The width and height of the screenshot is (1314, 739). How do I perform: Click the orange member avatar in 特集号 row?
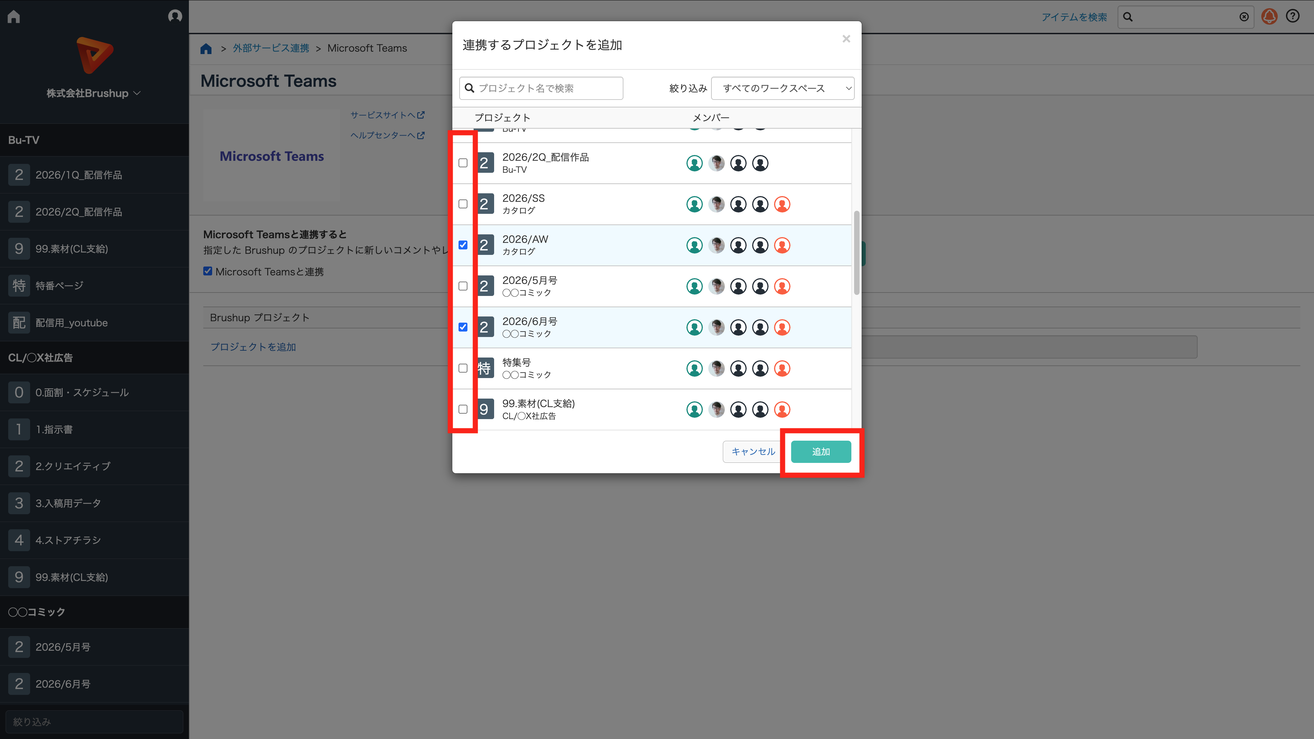[782, 368]
